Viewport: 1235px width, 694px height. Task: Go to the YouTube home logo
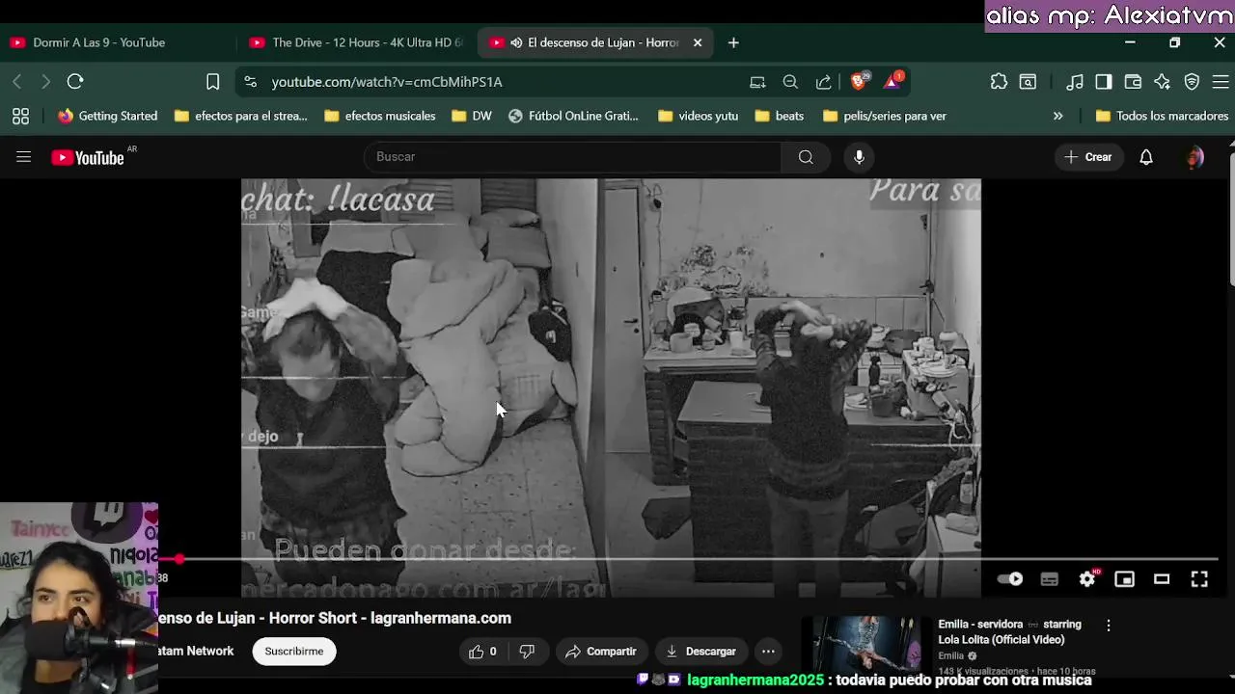(x=88, y=157)
